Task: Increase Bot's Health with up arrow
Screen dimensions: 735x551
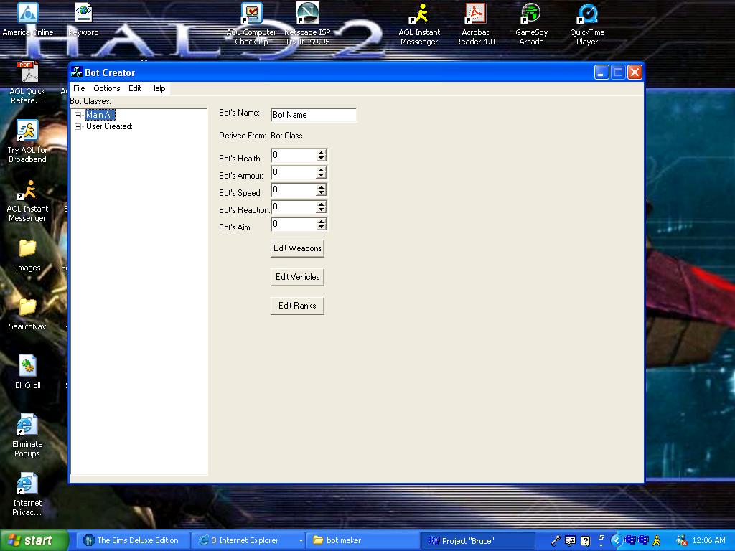Action: [x=321, y=153]
